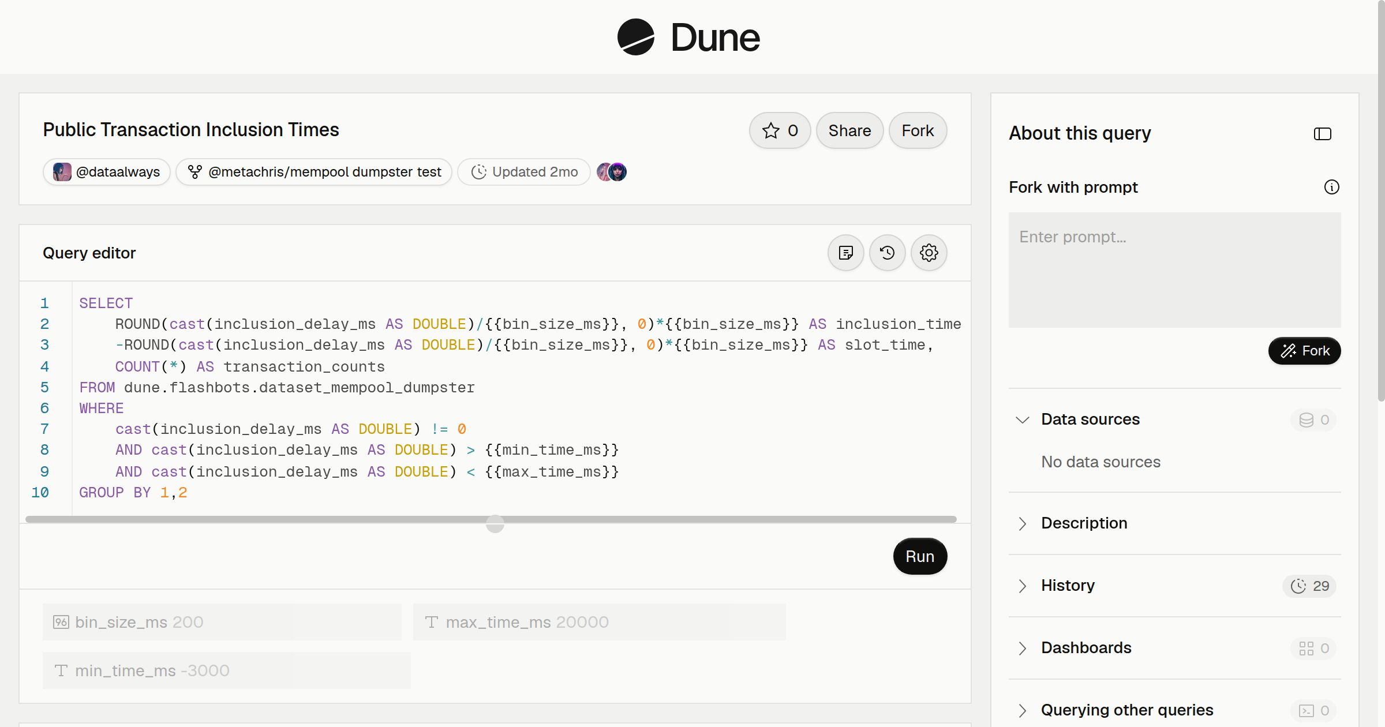Click the Share button

(849, 130)
